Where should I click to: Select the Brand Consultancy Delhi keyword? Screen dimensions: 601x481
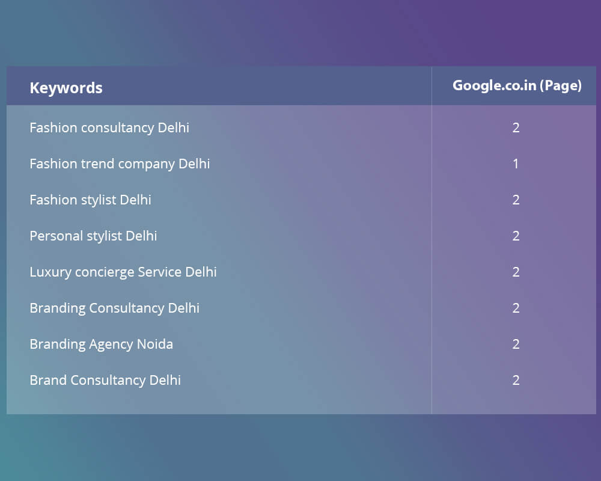pos(105,380)
